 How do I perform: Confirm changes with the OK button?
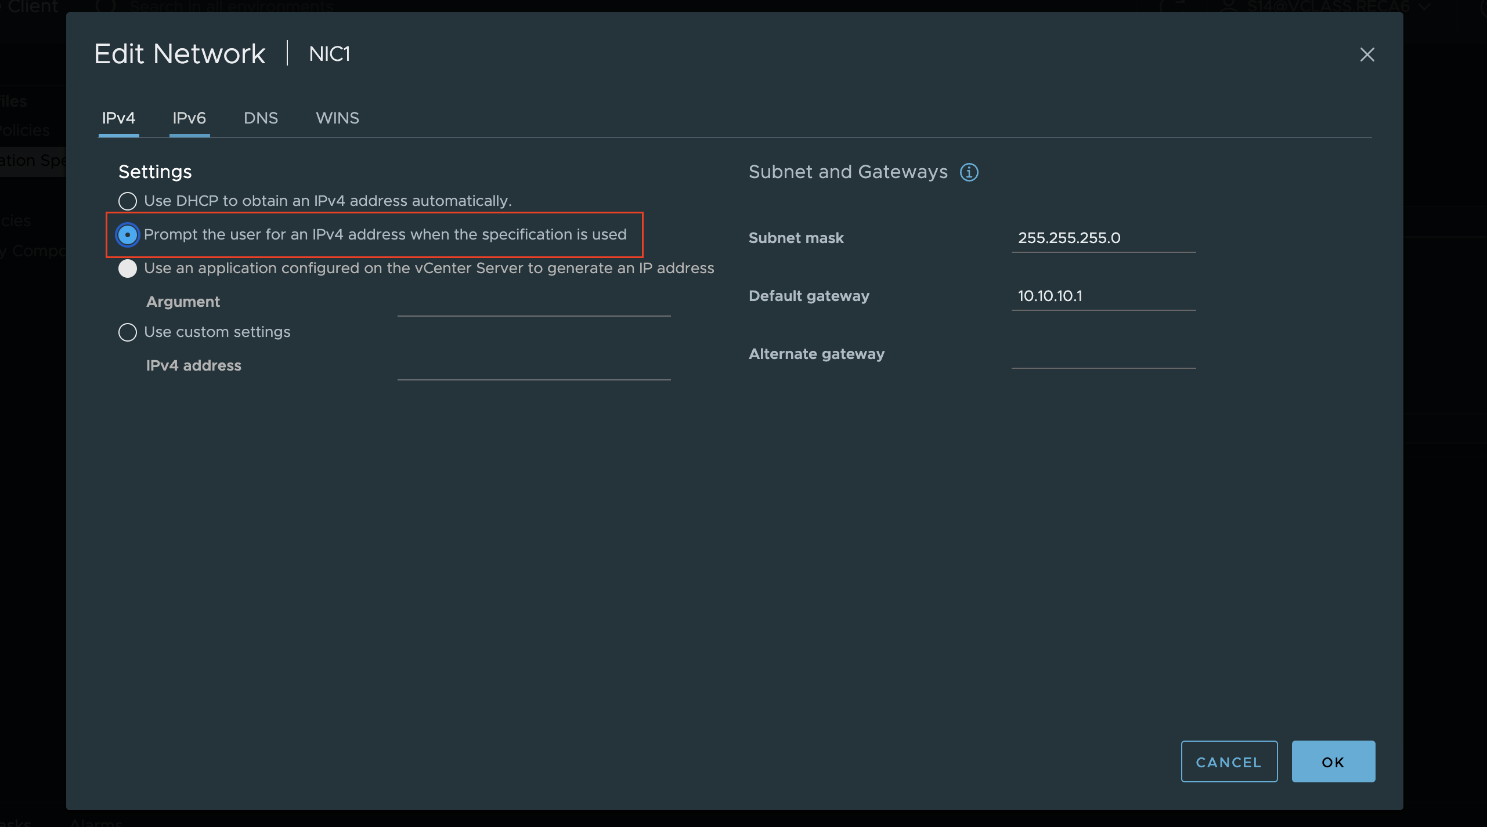click(x=1333, y=761)
